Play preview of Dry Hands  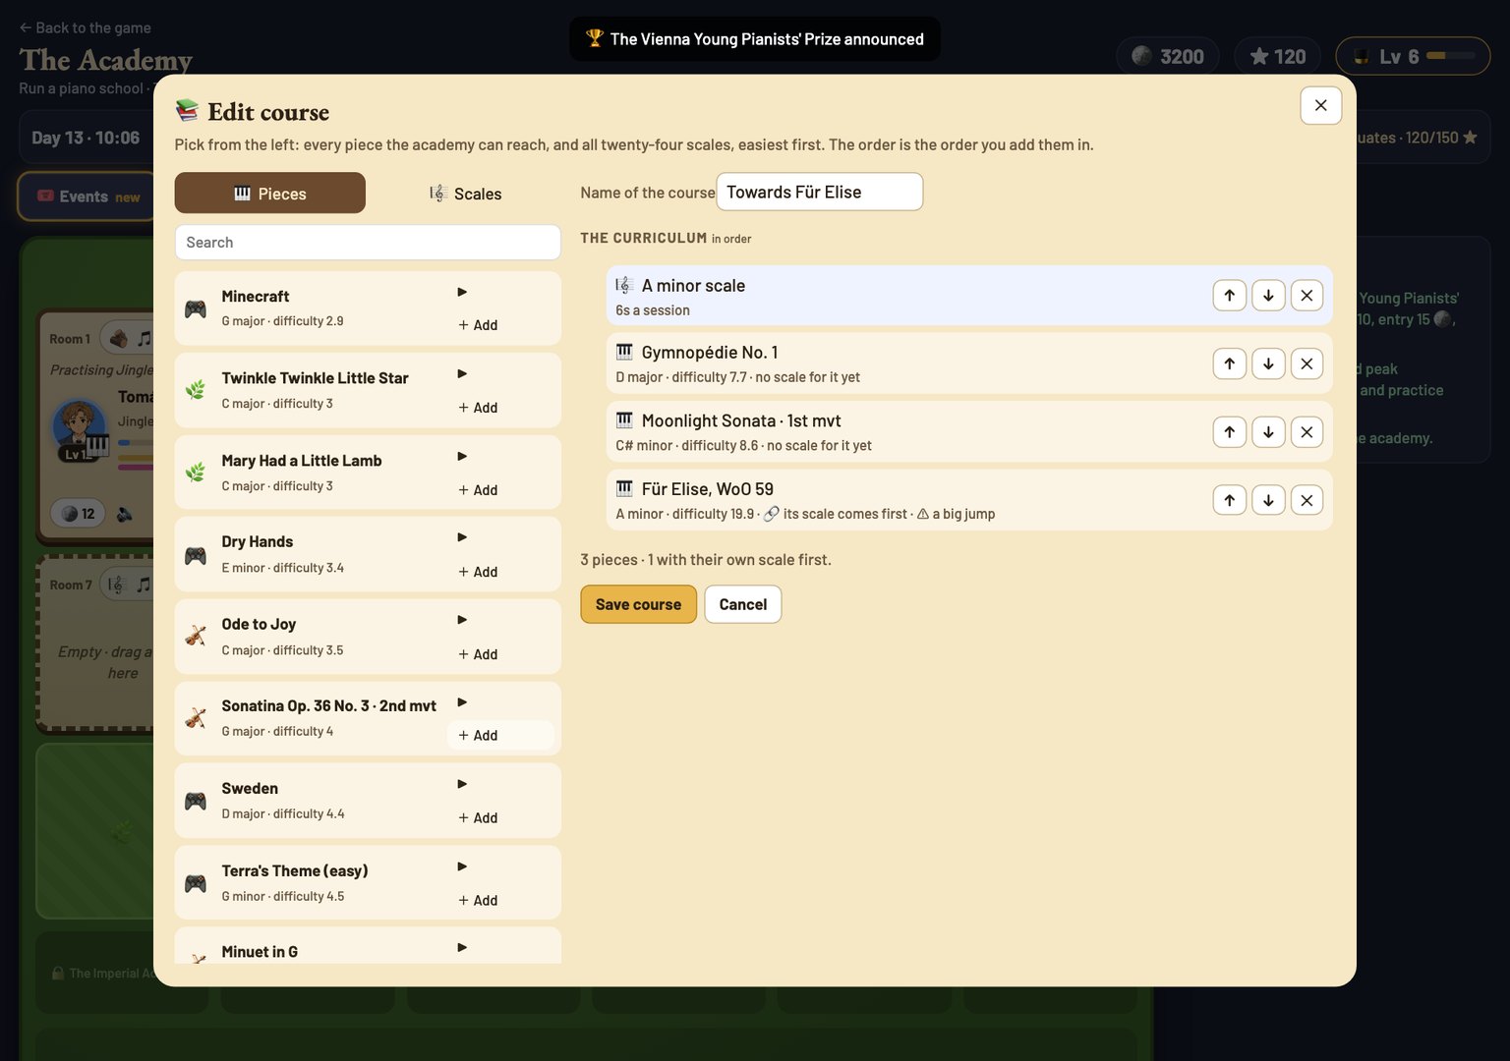[462, 537]
